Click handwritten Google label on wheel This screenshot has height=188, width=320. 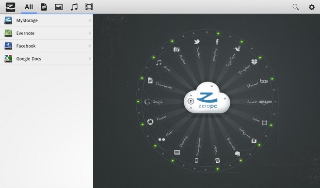tap(158, 102)
